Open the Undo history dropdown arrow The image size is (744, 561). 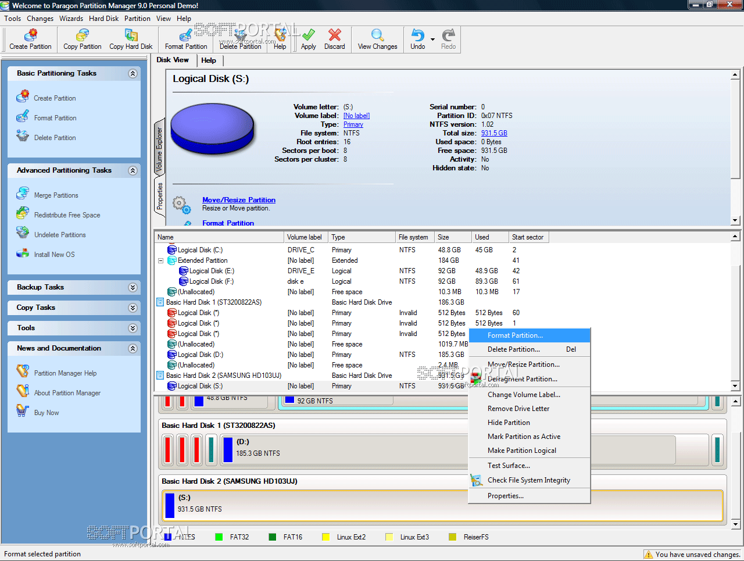click(433, 40)
